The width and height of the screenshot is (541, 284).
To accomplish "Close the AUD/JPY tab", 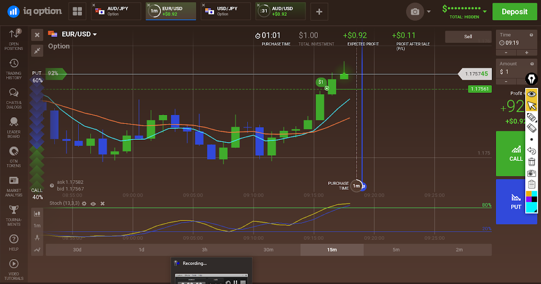I will click(94, 5).
